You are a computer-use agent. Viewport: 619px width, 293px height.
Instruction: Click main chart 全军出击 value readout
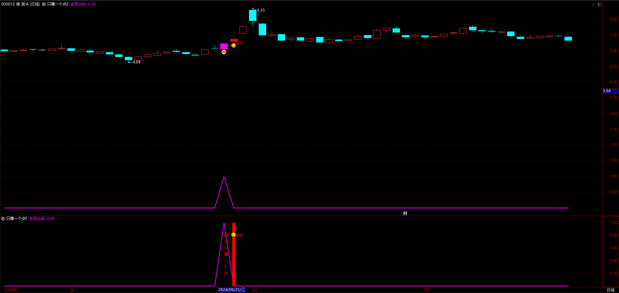[x=83, y=4]
